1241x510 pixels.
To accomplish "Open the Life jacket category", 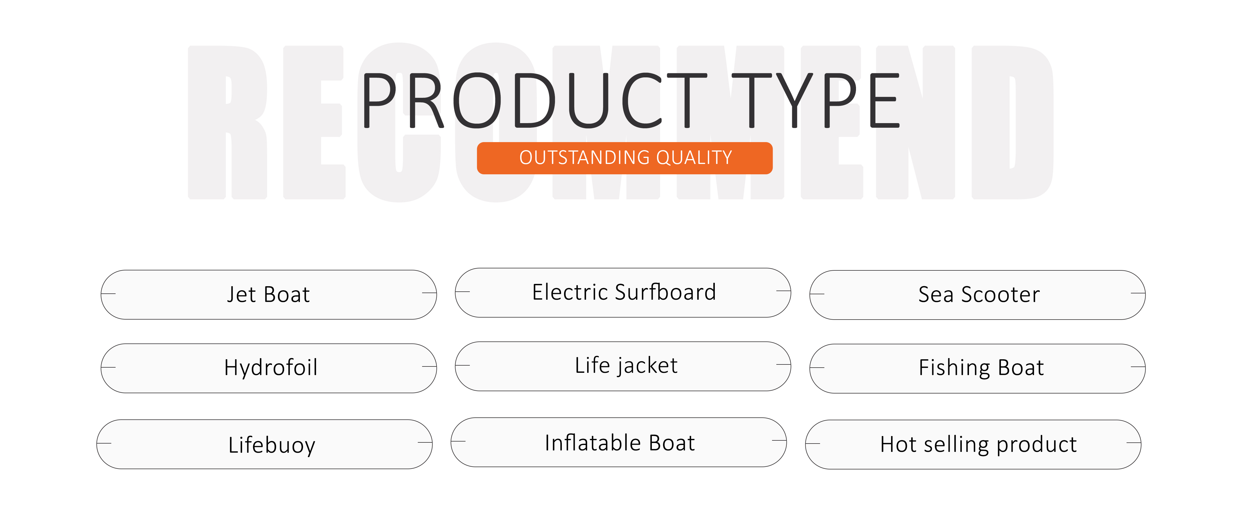I will [x=623, y=366].
